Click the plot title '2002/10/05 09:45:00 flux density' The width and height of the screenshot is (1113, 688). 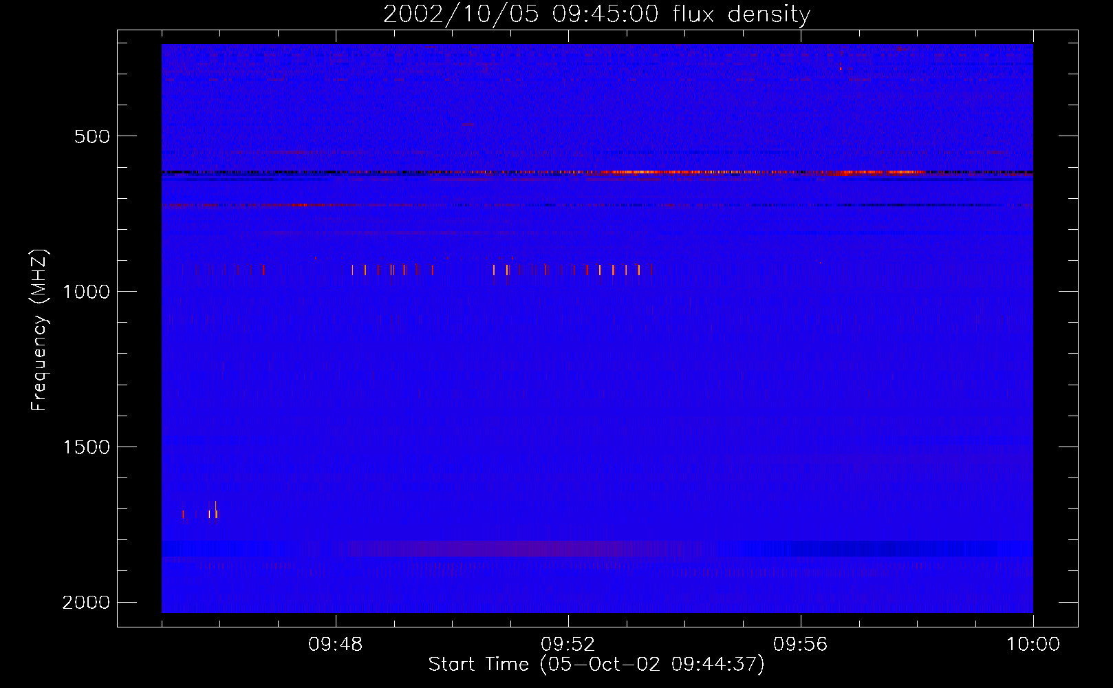pyautogui.click(x=596, y=14)
